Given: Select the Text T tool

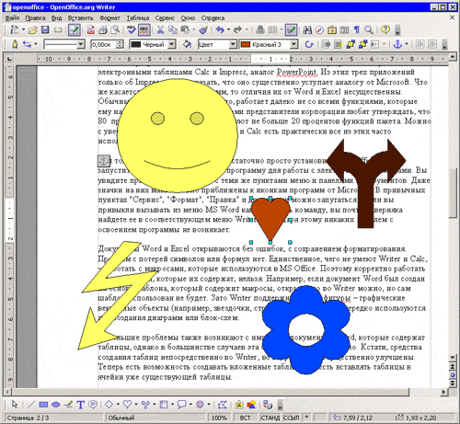Looking at the screenshot, I should (x=80, y=405).
